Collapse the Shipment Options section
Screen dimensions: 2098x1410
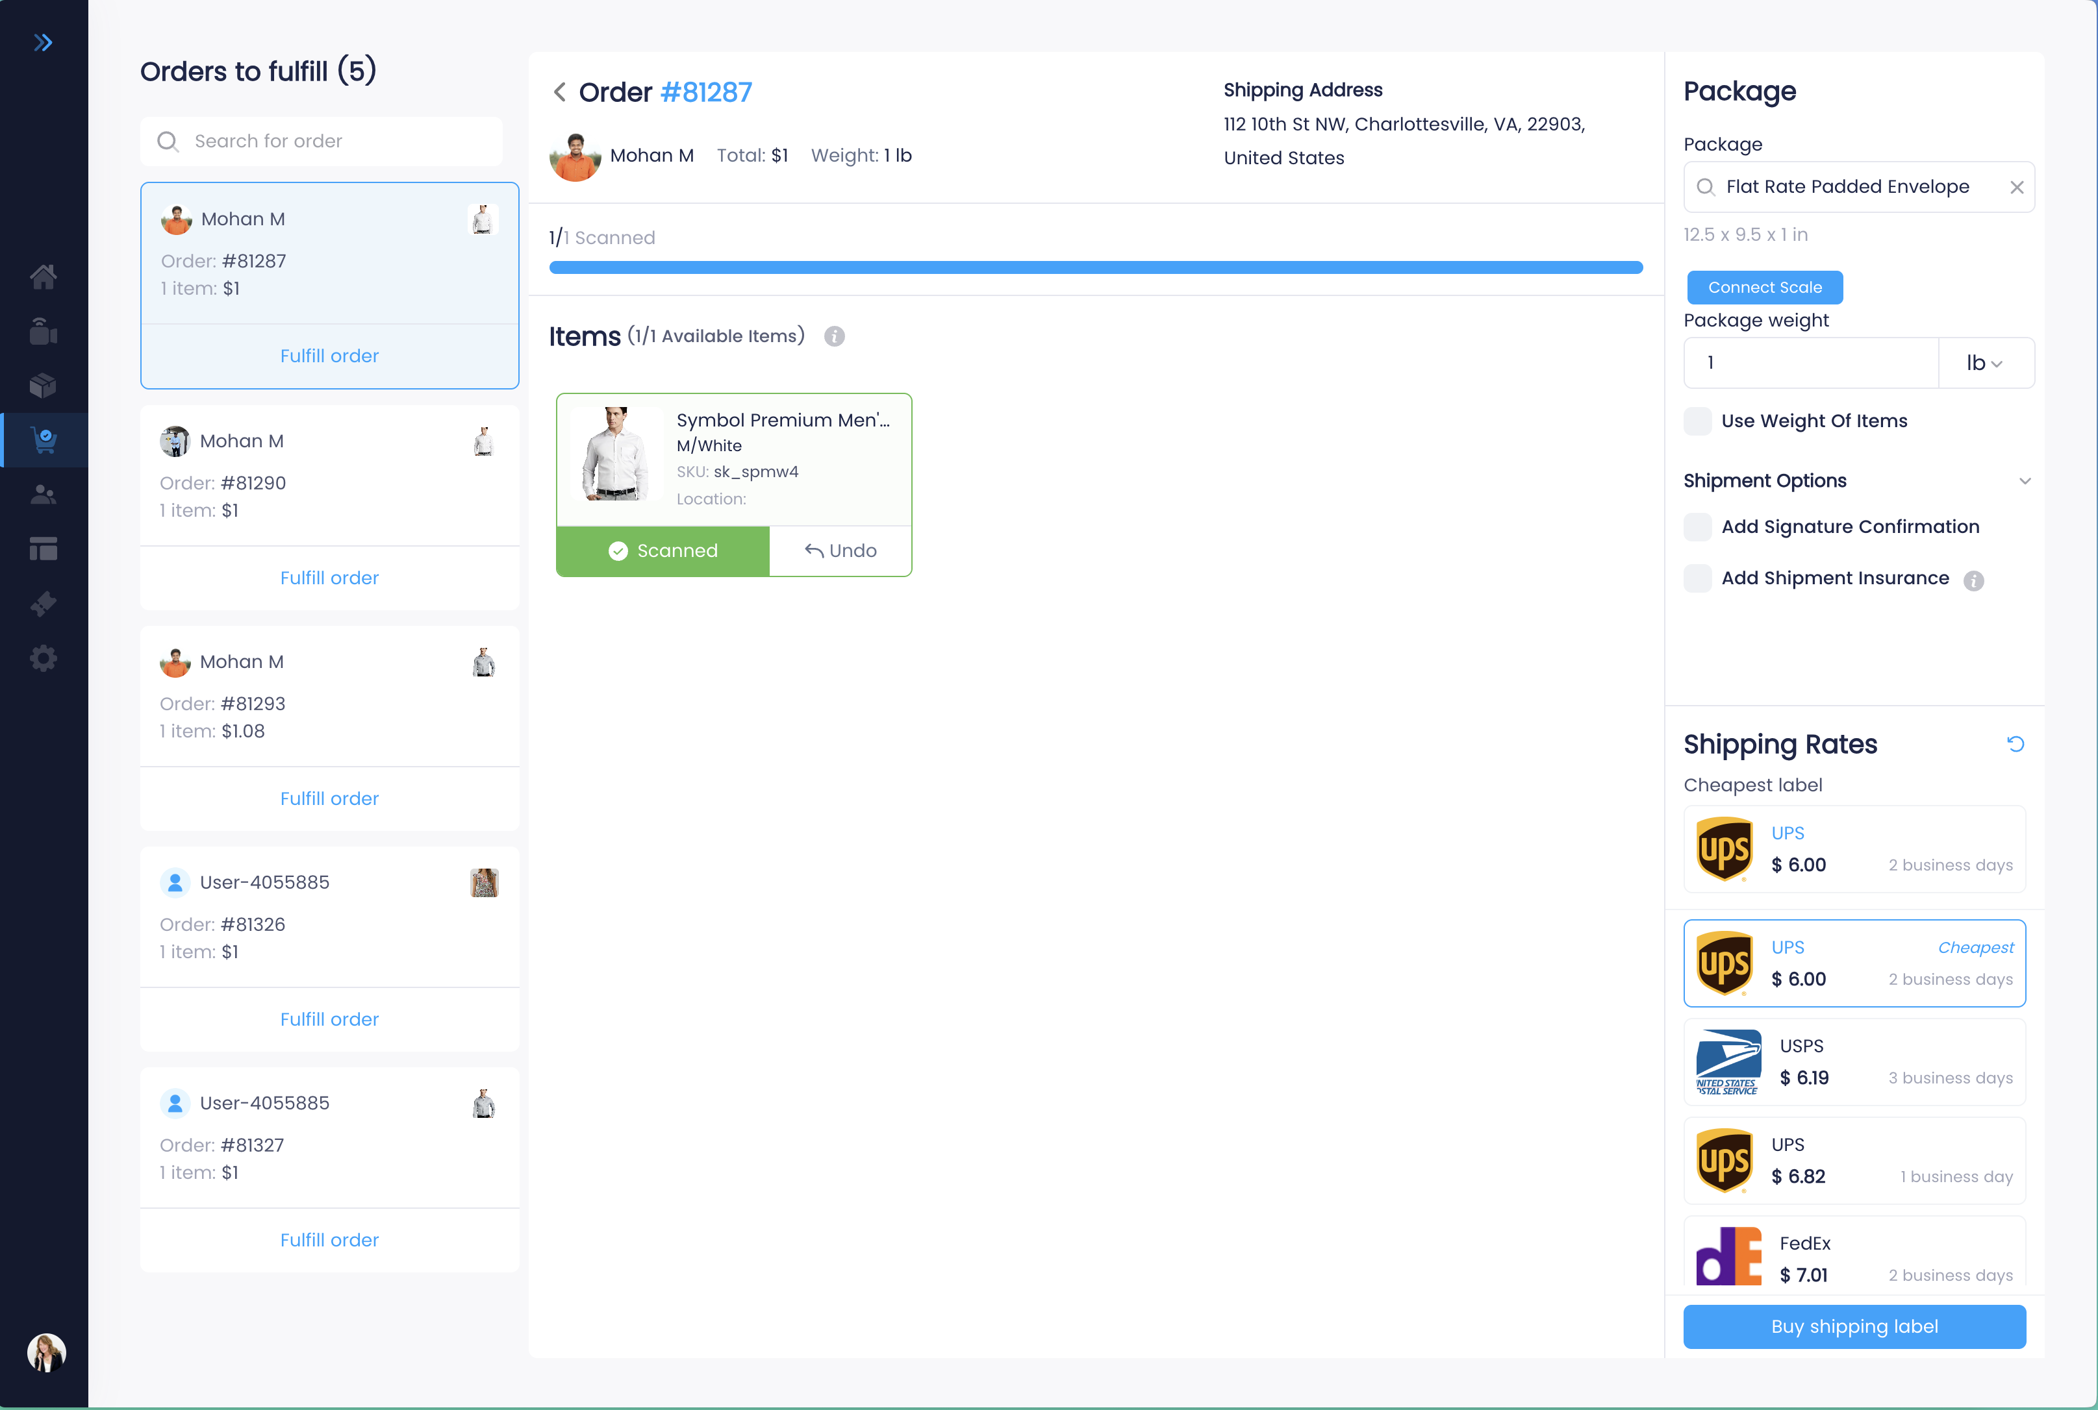tap(2024, 481)
